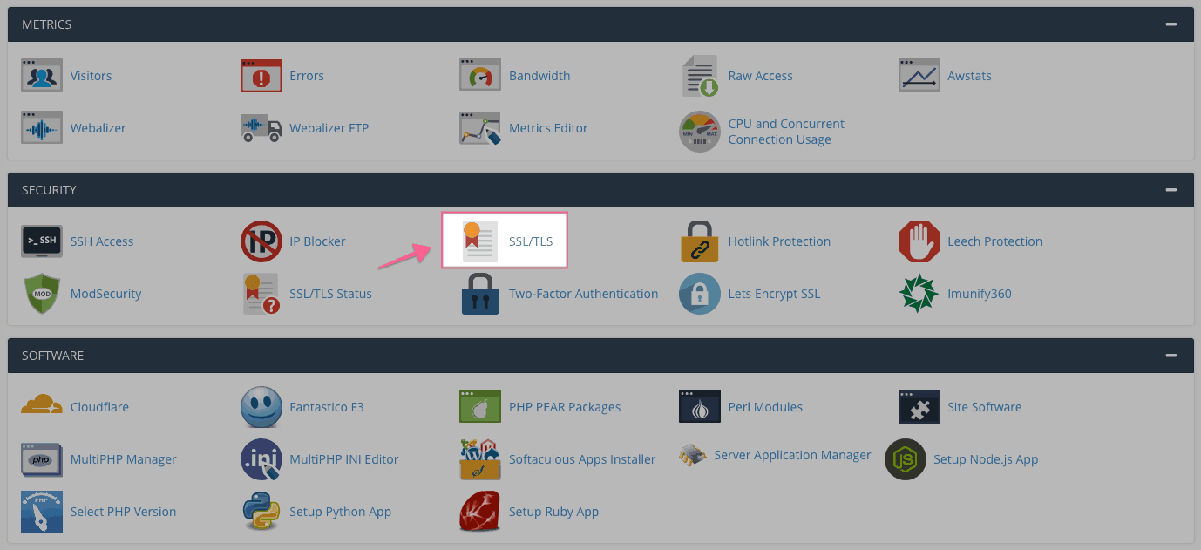1201x550 pixels.
Task: Open the Lets Encrypt SSL link
Action: tap(774, 294)
